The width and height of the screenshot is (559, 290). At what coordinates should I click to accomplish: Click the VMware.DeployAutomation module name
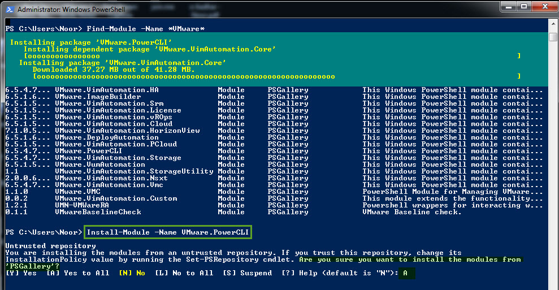coord(107,137)
